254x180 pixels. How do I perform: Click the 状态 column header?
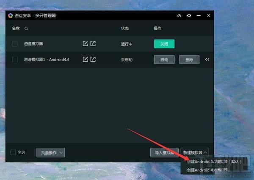125,28
